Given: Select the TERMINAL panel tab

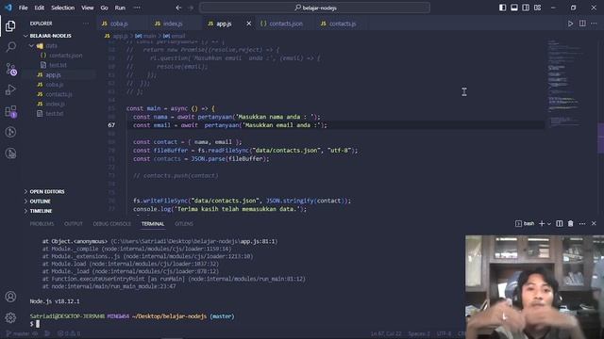Looking at the screenshot, I should point(153,224).
